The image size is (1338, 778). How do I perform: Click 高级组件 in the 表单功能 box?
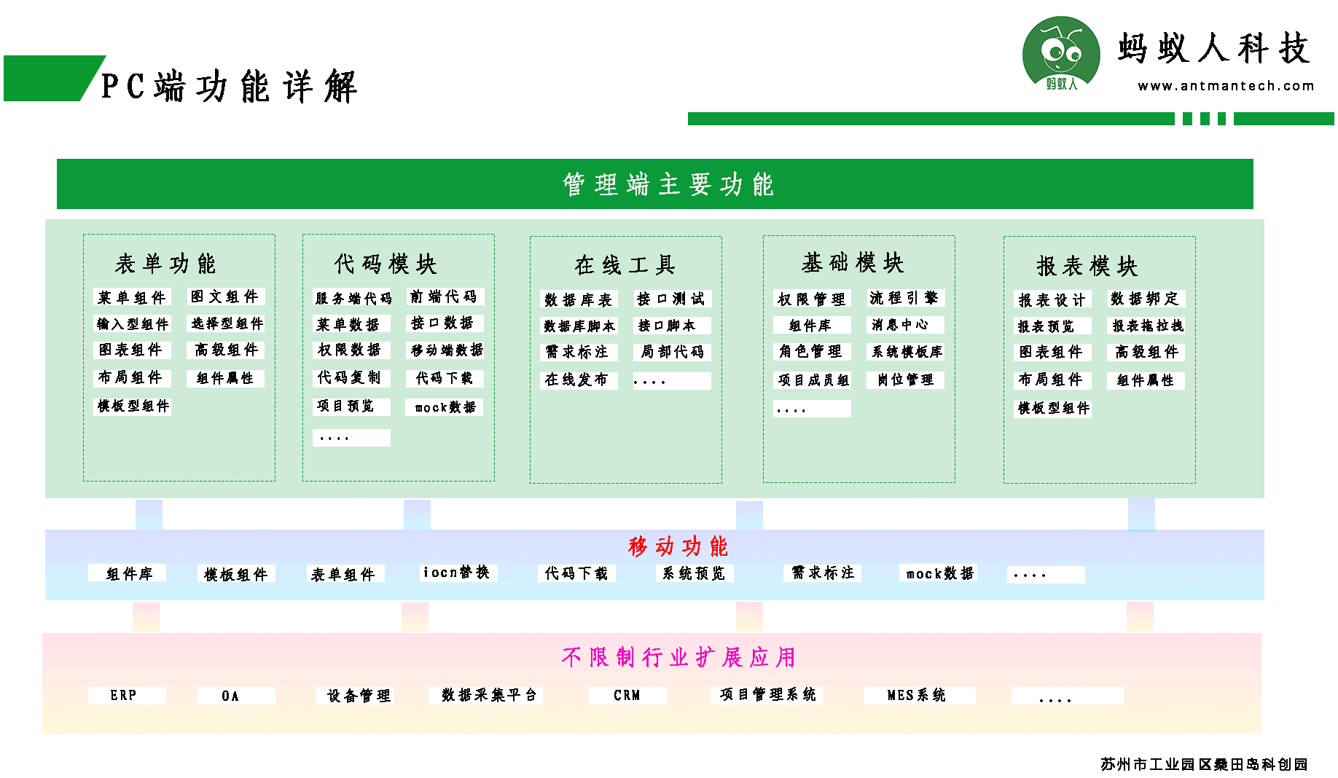click(x=226, y=350)
